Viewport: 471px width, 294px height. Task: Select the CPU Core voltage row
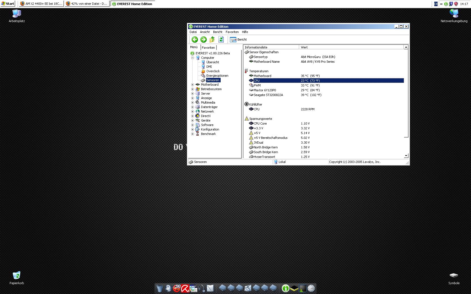[x=326, y=123]
